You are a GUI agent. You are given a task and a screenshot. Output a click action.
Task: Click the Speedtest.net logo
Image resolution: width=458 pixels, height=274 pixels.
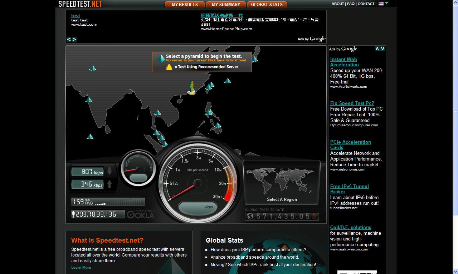pyautogui.click(x=81, y=4)
